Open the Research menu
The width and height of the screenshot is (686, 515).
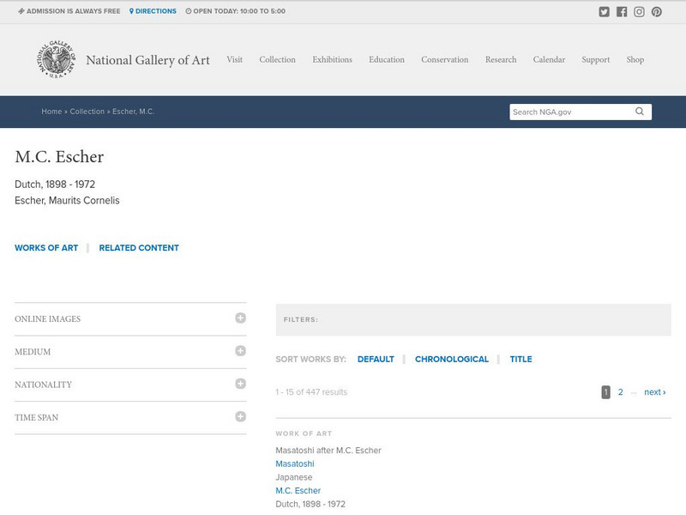pyautogui.click(x=501, y=59)
